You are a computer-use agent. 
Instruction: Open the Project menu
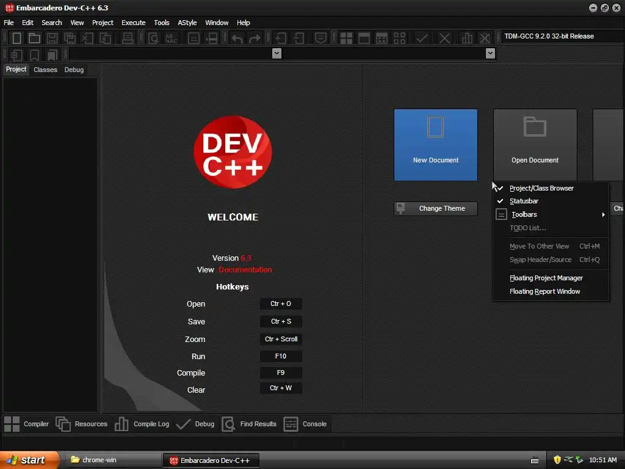(103, 23)
